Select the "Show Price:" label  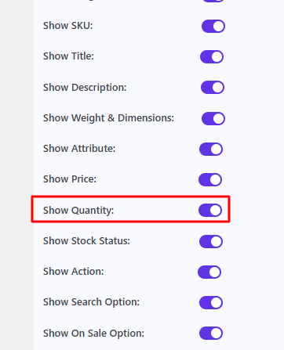pyautogui.click(x=70, y=179)
